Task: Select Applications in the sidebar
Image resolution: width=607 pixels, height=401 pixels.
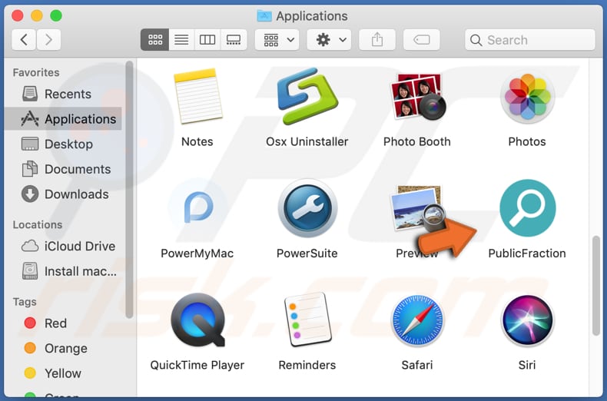Action: 64,119
